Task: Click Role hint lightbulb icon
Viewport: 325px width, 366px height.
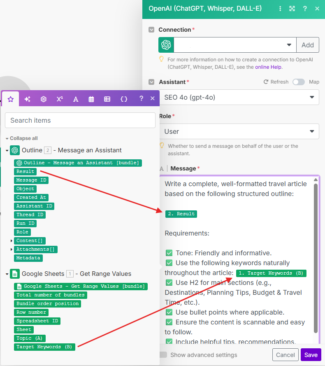Action: click(162, 145)
